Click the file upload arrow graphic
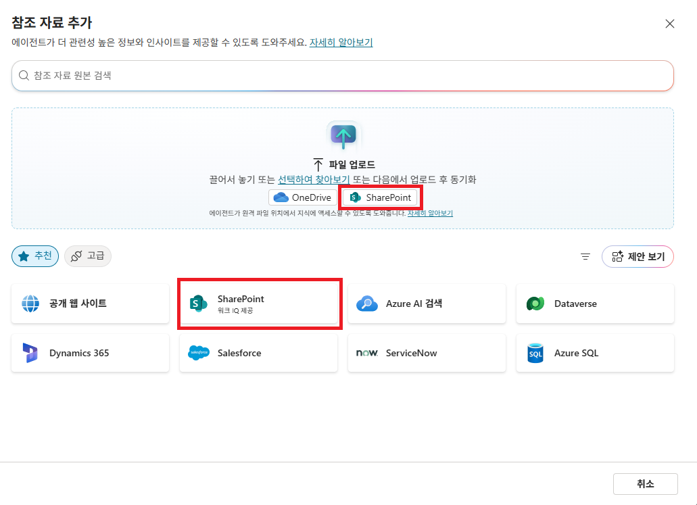Screen dimensions: 697x505 coord(343,136)
